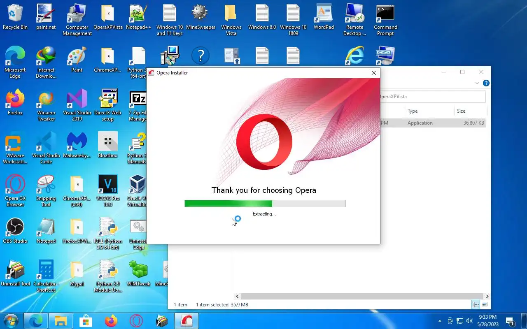
Task: Switch Explorer to large icons view
Action: pyautogui.click(x=485, y=305)
